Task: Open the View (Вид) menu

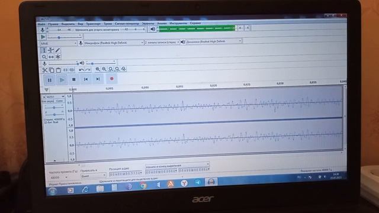Action: [x=81, y=24]
